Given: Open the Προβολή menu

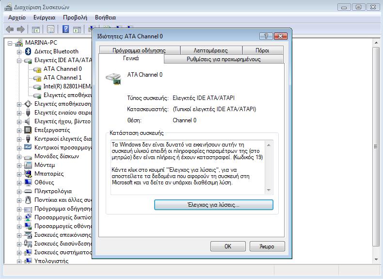Looking at the screenshot, I should pyautogui.click(x=75, y=17).
